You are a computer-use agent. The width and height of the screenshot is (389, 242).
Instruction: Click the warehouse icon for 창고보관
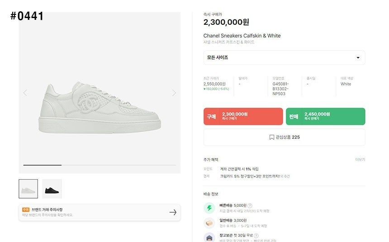209,237
